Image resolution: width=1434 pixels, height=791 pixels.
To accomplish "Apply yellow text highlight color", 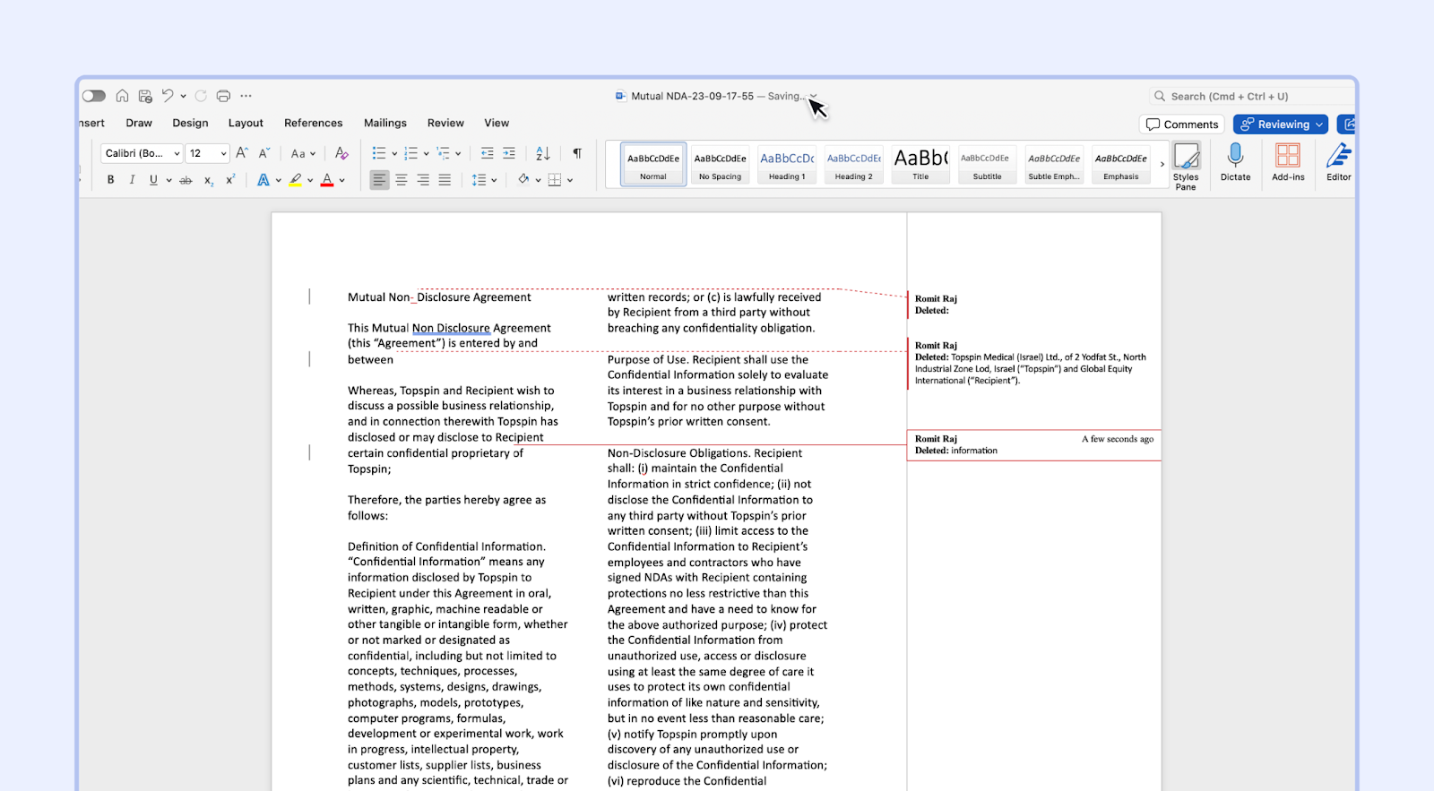I will click(295, 180).
